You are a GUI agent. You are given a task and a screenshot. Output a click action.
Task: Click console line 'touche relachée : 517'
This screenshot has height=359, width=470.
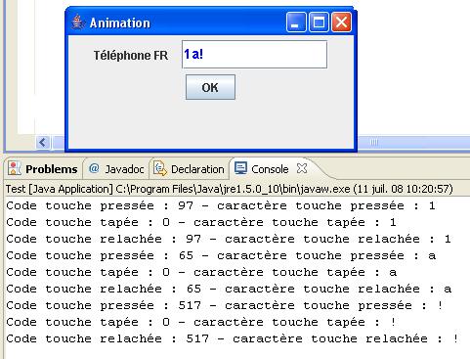pyautogui.click(x=233, y=338)
